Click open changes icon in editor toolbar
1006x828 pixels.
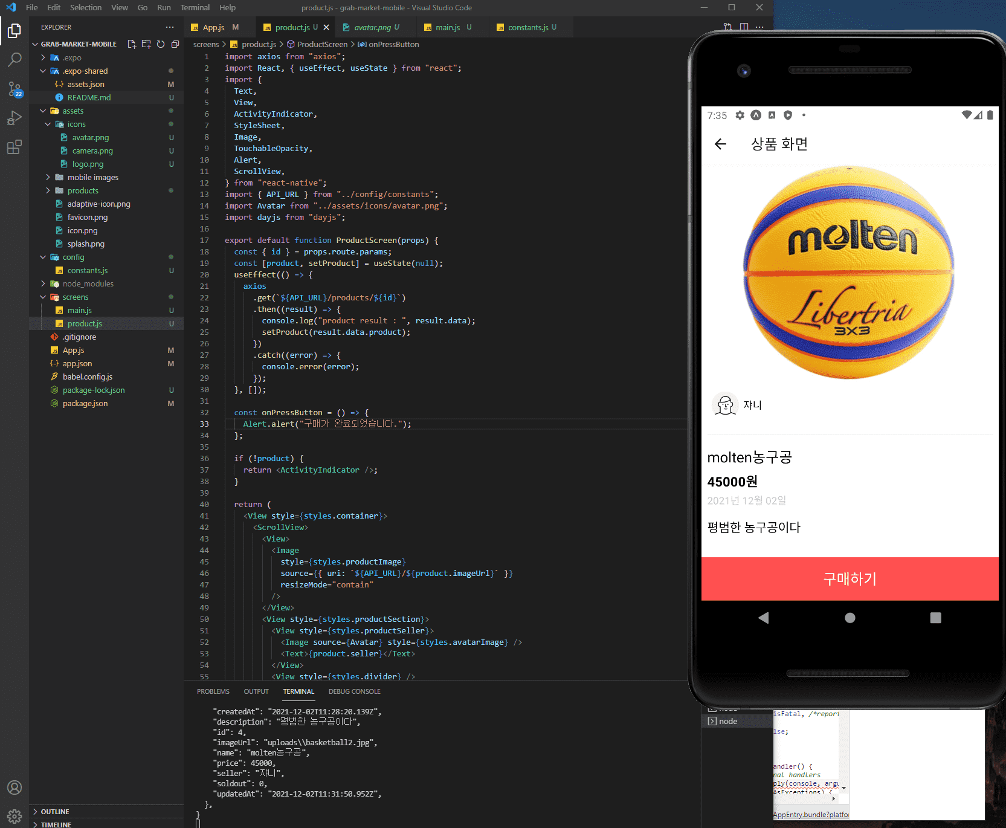pyautogui.click(x=728, y=27)
